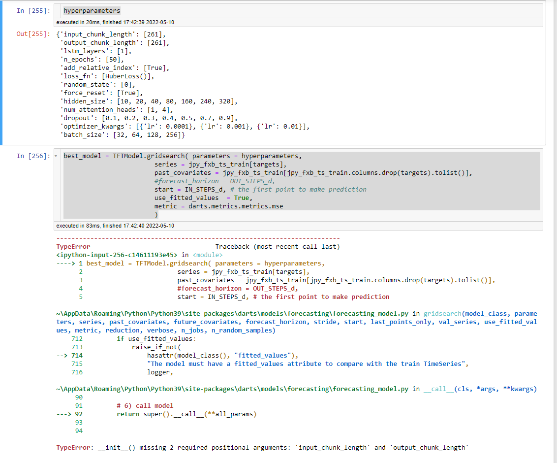Click 'metric = darts.metrics.metrics.mse' code line
Image resolution: width=557 pixels, height=463 pixels.
[218, 206]
